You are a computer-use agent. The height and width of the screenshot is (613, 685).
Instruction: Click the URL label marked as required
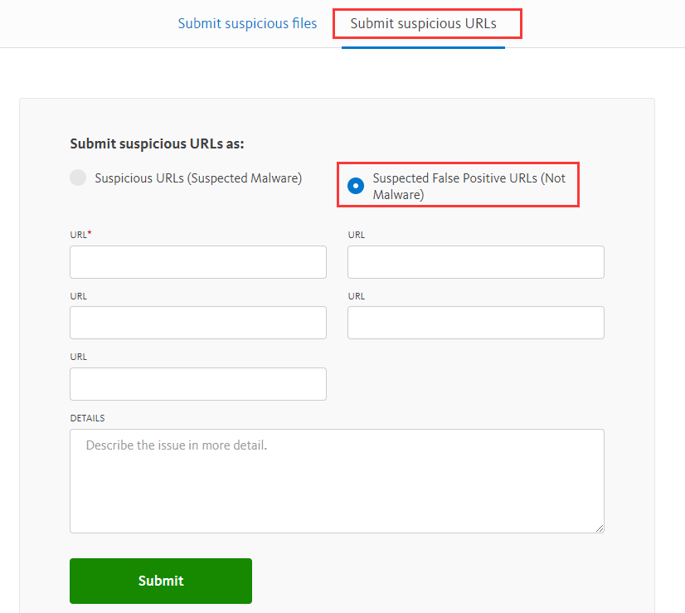pos(79,235)
